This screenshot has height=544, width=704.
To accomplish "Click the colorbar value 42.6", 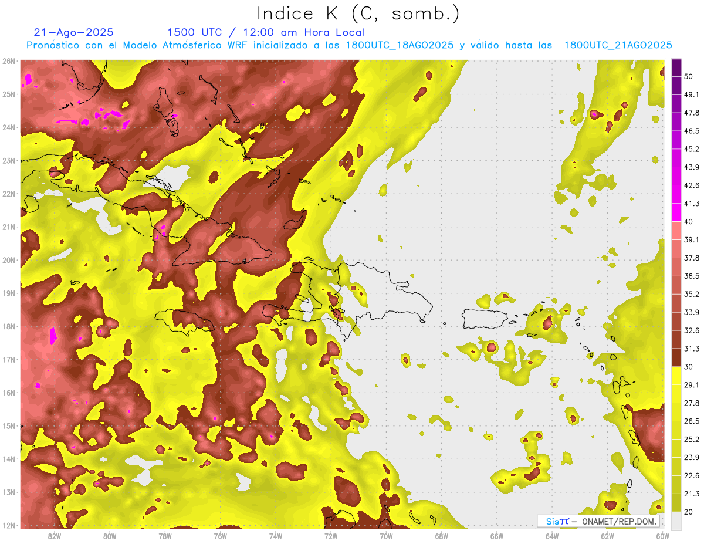I will tap(692, 185).
